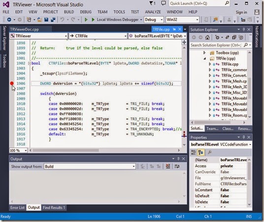The height and width of the screenshot is (222, 264).
Task: Sort Properties alphabetically
Action: click(200, 152)
